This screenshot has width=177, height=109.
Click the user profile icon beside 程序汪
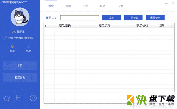14,31
